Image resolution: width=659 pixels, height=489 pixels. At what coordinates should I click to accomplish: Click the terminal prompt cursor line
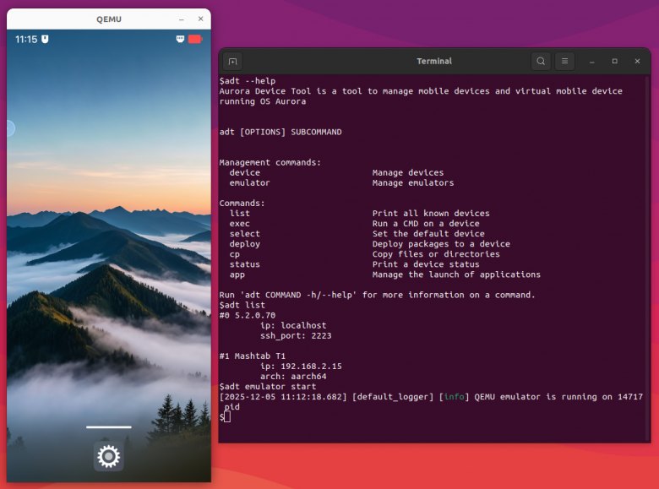coord(225,416)
